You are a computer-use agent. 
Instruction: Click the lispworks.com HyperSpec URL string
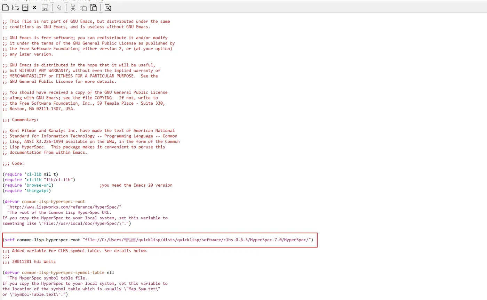(x=64, y=207)
